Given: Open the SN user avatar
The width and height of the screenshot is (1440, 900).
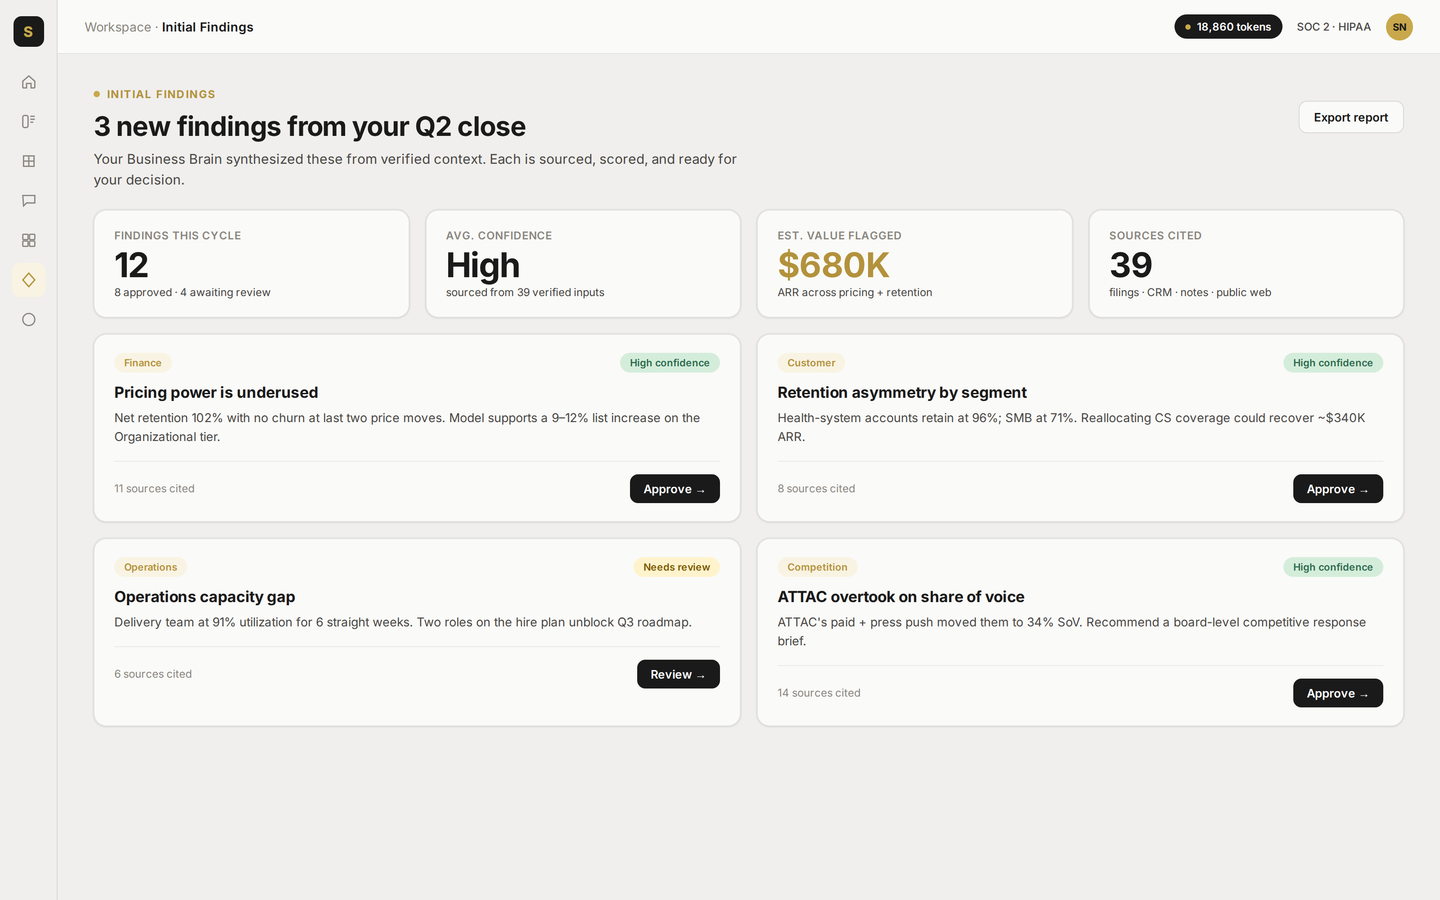Looking at the screenshot, I should (1399, 27).
